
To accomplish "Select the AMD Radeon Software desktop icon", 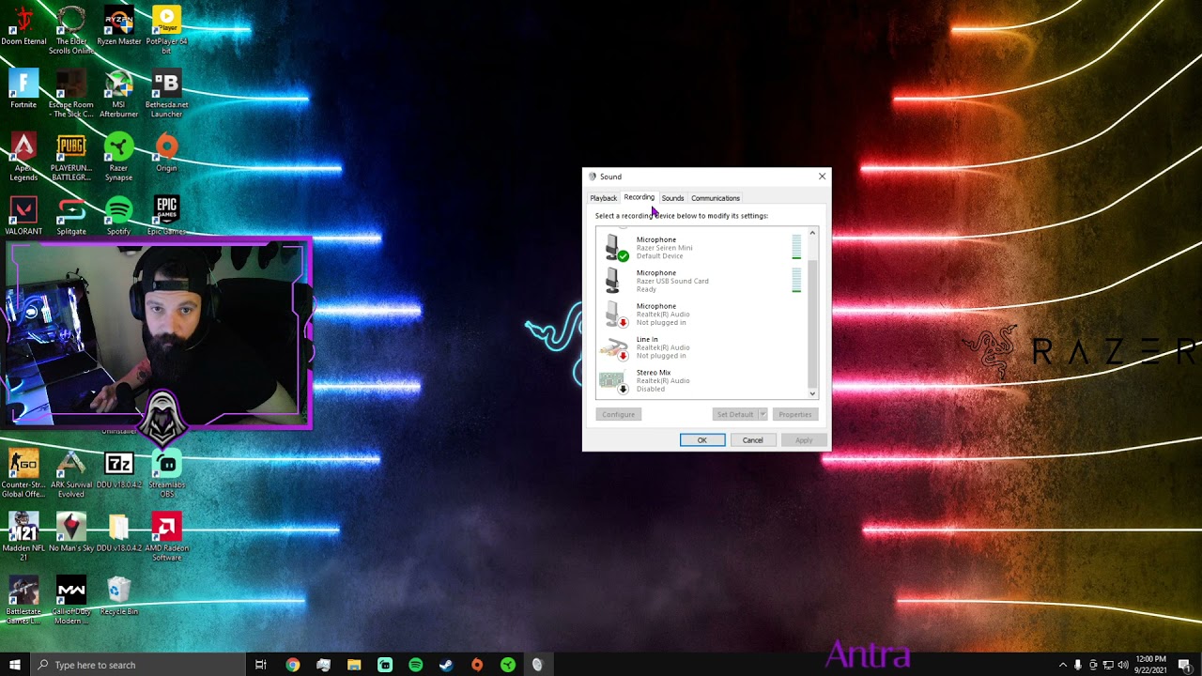I will (x=166, y=536).
